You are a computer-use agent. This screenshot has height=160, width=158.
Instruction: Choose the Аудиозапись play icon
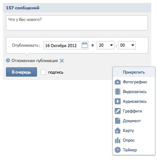(118, 101)
